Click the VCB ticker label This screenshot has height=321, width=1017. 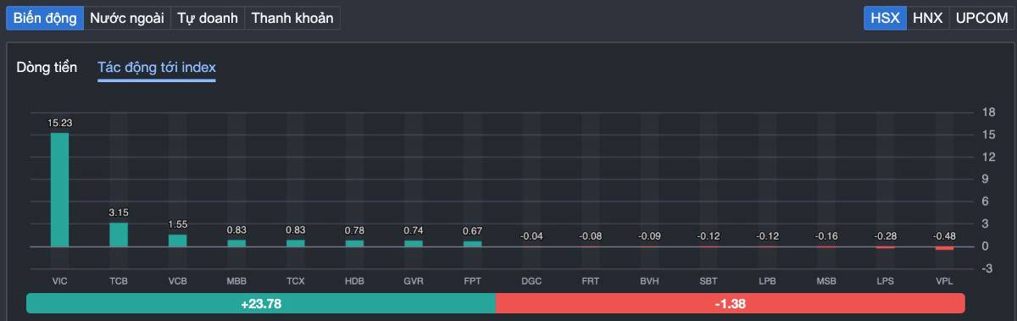click(177, 280)
